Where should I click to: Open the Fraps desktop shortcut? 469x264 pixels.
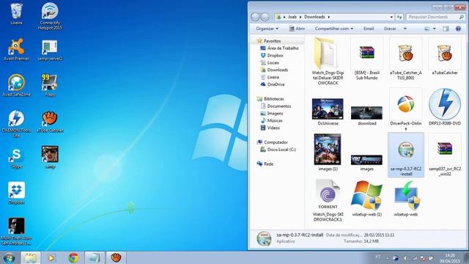50,86
